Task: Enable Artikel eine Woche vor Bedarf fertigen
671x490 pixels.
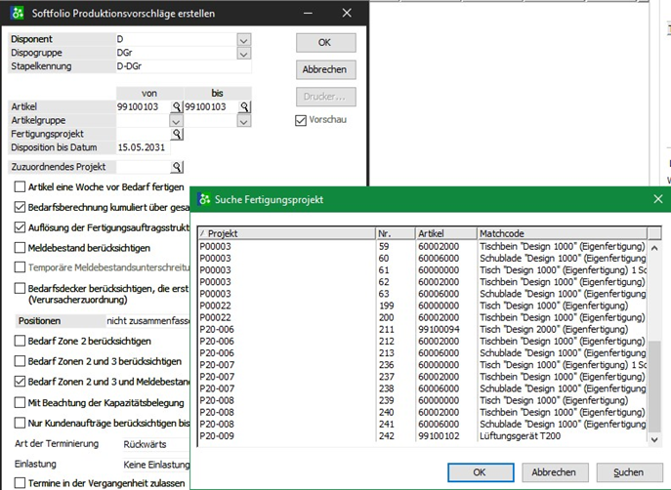Action: pyautogui.click(x=21, y=186)
